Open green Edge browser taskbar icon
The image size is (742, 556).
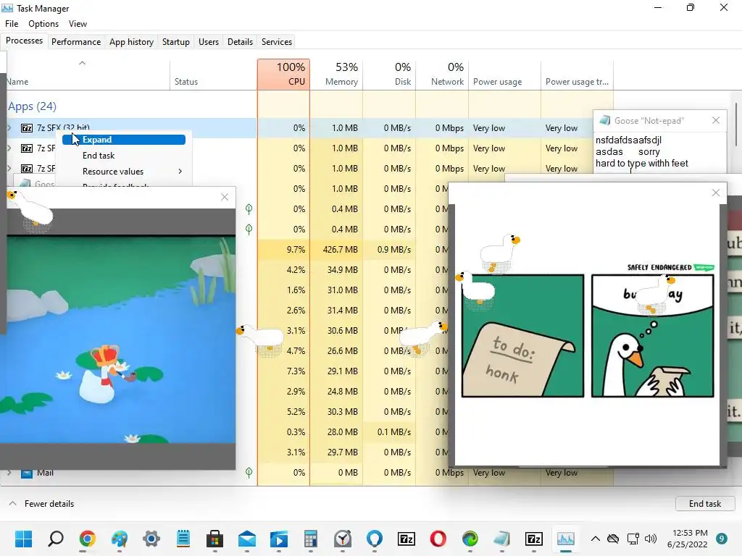(x=470, y=538)
